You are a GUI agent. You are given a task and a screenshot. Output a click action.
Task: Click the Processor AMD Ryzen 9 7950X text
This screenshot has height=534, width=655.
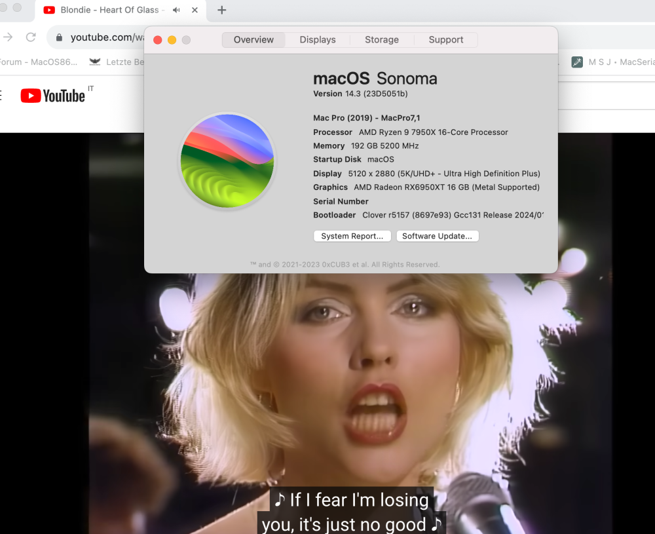[411, 132]
